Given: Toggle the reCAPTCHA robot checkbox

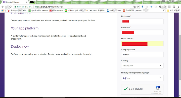Looking at the screenshot, I should coord(125,89).
